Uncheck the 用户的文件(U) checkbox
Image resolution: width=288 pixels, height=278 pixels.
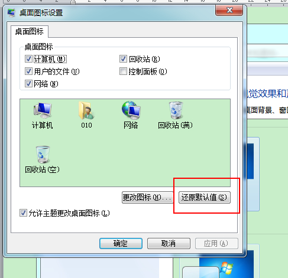pyautogui.click(x=28, y=71)
